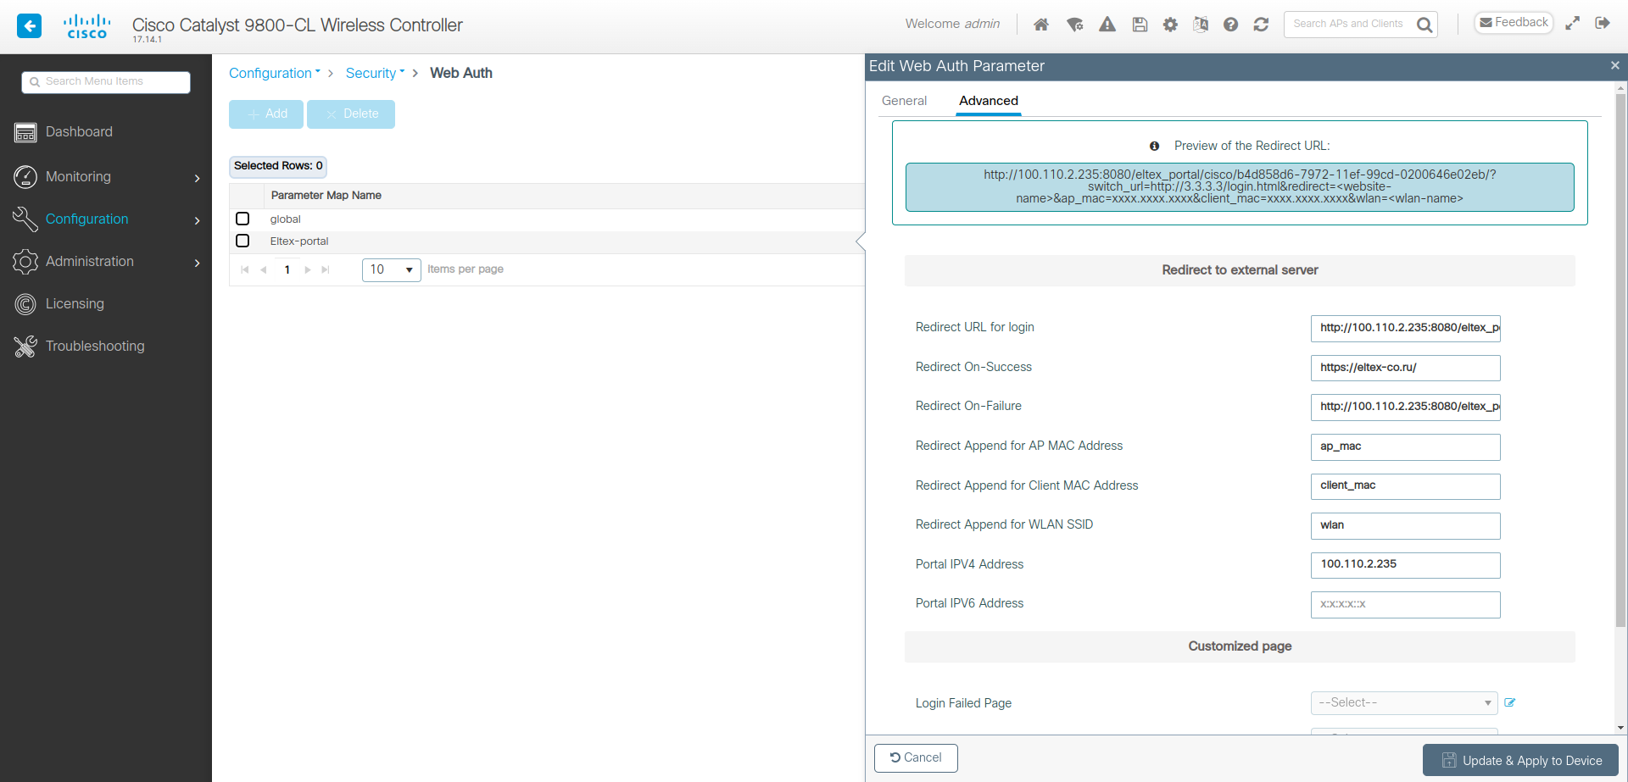Image resolution: width=1628 pixels, height=782 pixels.
Task: Expand the Monitoring menu chevron
Action: pos(198,178)
